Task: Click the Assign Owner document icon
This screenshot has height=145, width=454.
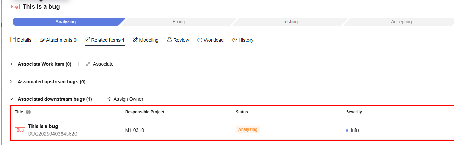Action: (109, 99)
